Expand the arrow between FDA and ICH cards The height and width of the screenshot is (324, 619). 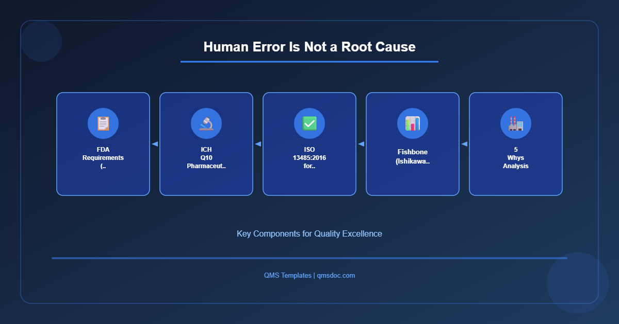[x=155, y=144]
